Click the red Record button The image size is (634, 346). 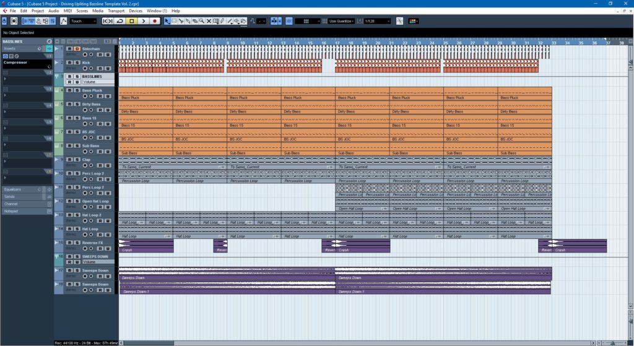click(154, 21)
